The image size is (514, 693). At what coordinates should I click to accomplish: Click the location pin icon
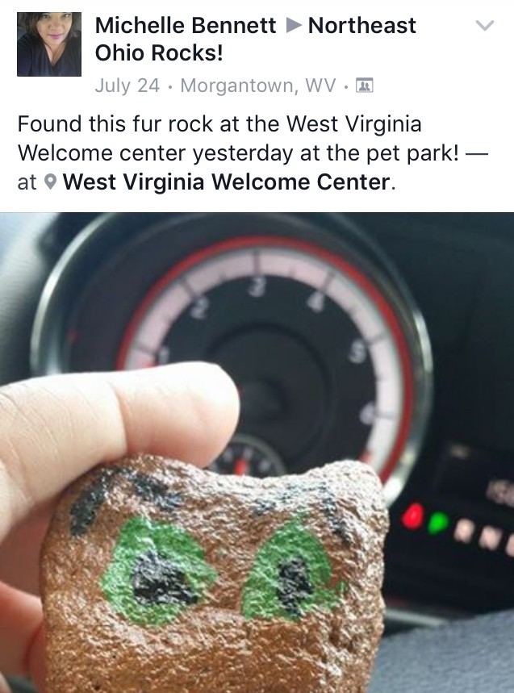(x=51, y=182)
